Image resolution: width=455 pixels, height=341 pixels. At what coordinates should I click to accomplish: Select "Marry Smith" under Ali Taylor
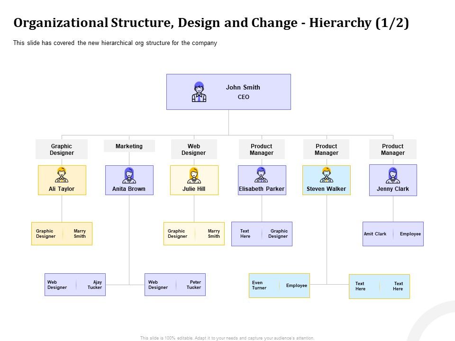click(80, 233)
